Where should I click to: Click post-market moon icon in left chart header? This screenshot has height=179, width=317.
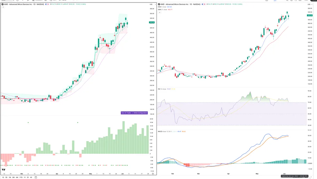(x=46, y=4)
